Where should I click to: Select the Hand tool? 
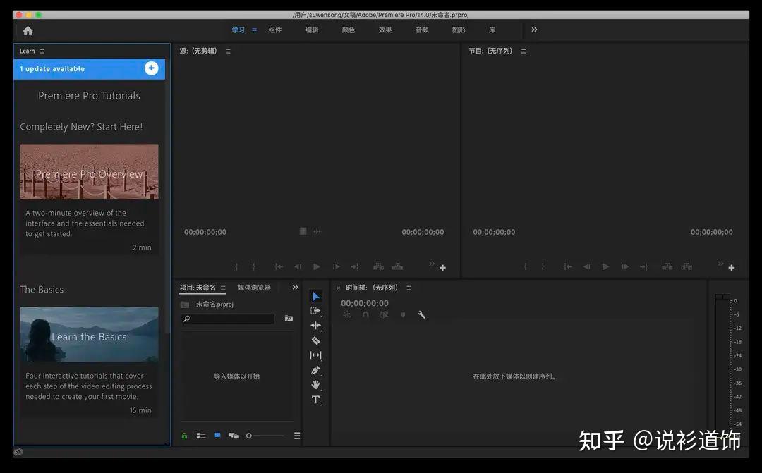(316, 385)
